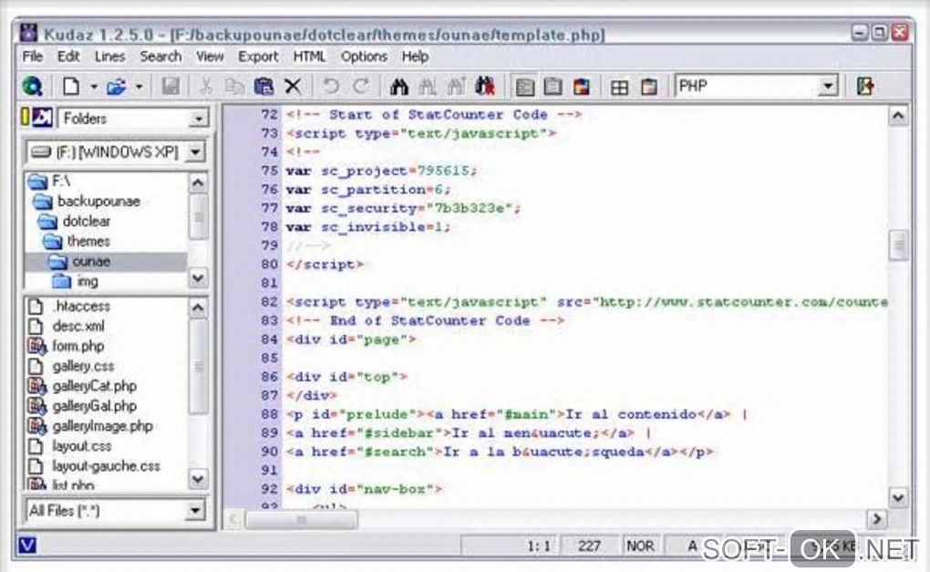Click the red Replace binoculars icon

(484, 87)
